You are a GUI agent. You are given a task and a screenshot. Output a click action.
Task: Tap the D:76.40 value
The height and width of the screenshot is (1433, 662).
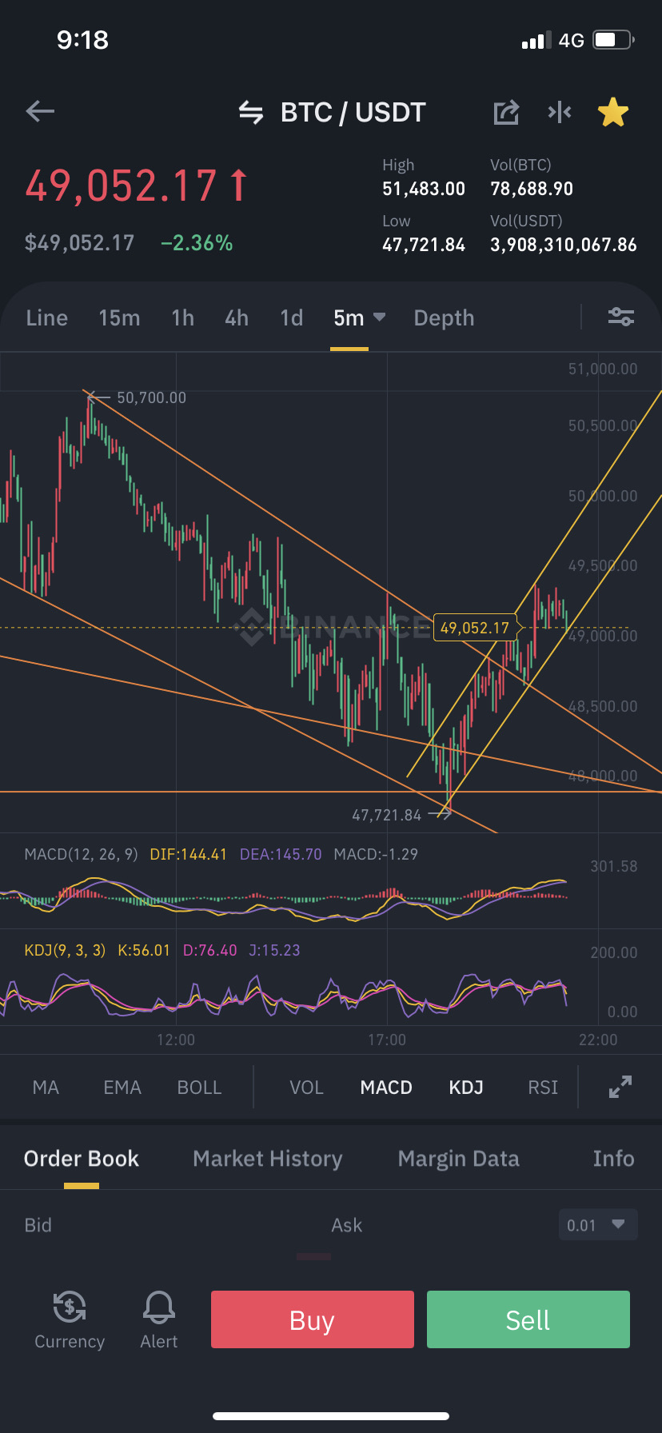pyautogui.click(x=210, y=950)
